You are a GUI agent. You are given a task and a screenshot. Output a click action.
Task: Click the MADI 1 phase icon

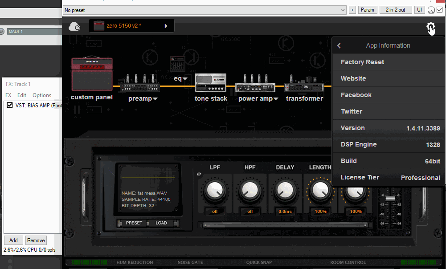[x=2, y=31]
